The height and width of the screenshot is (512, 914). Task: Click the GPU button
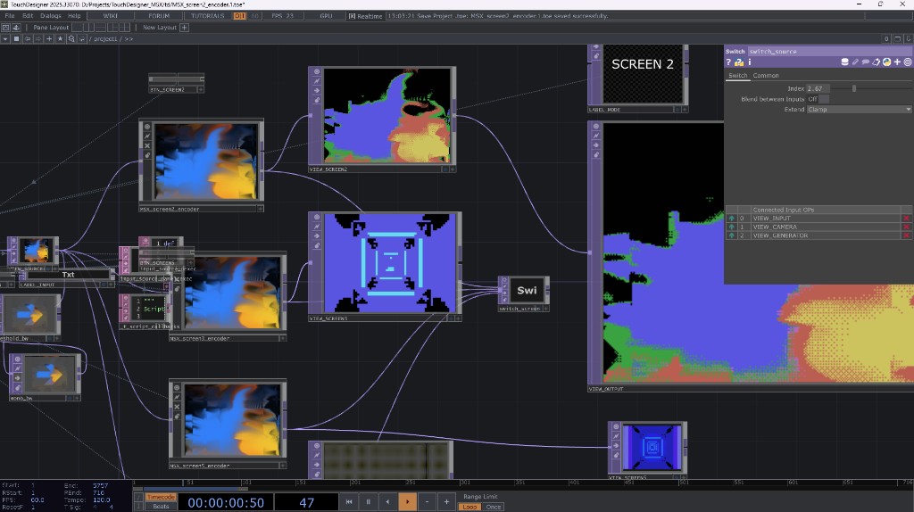(326, 16)
